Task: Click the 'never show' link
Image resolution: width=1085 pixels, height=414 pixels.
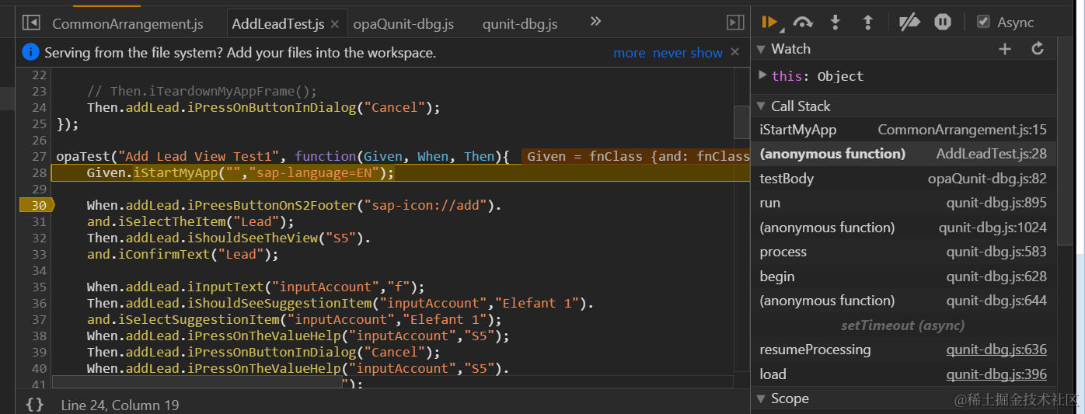Action: point(688,53)
